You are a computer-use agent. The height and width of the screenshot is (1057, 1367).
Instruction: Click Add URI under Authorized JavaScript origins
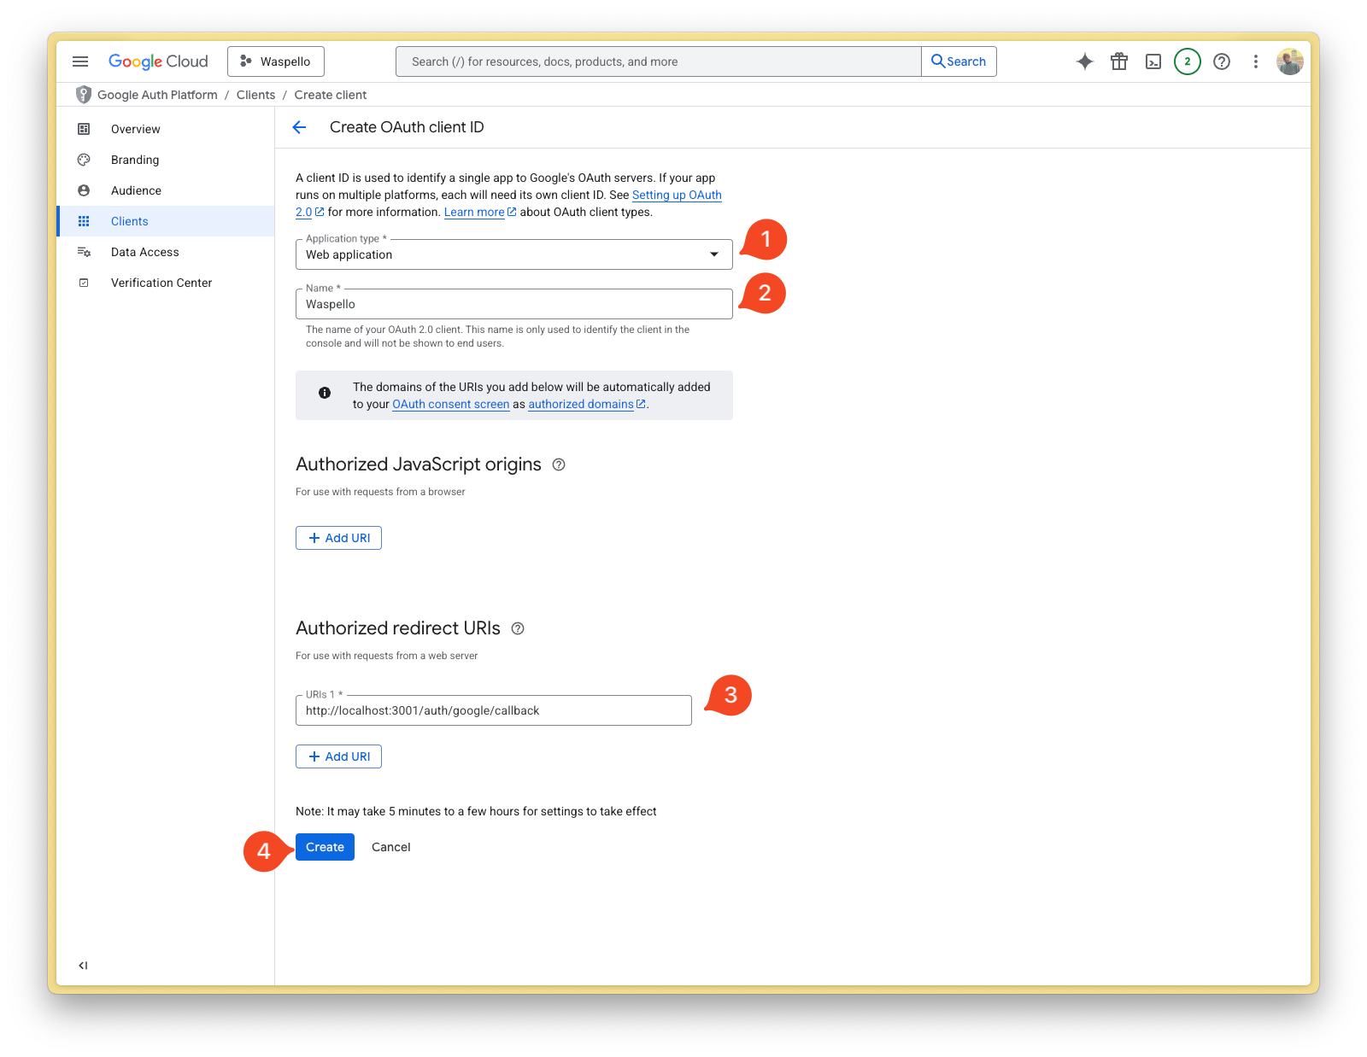tap(338, 537)
